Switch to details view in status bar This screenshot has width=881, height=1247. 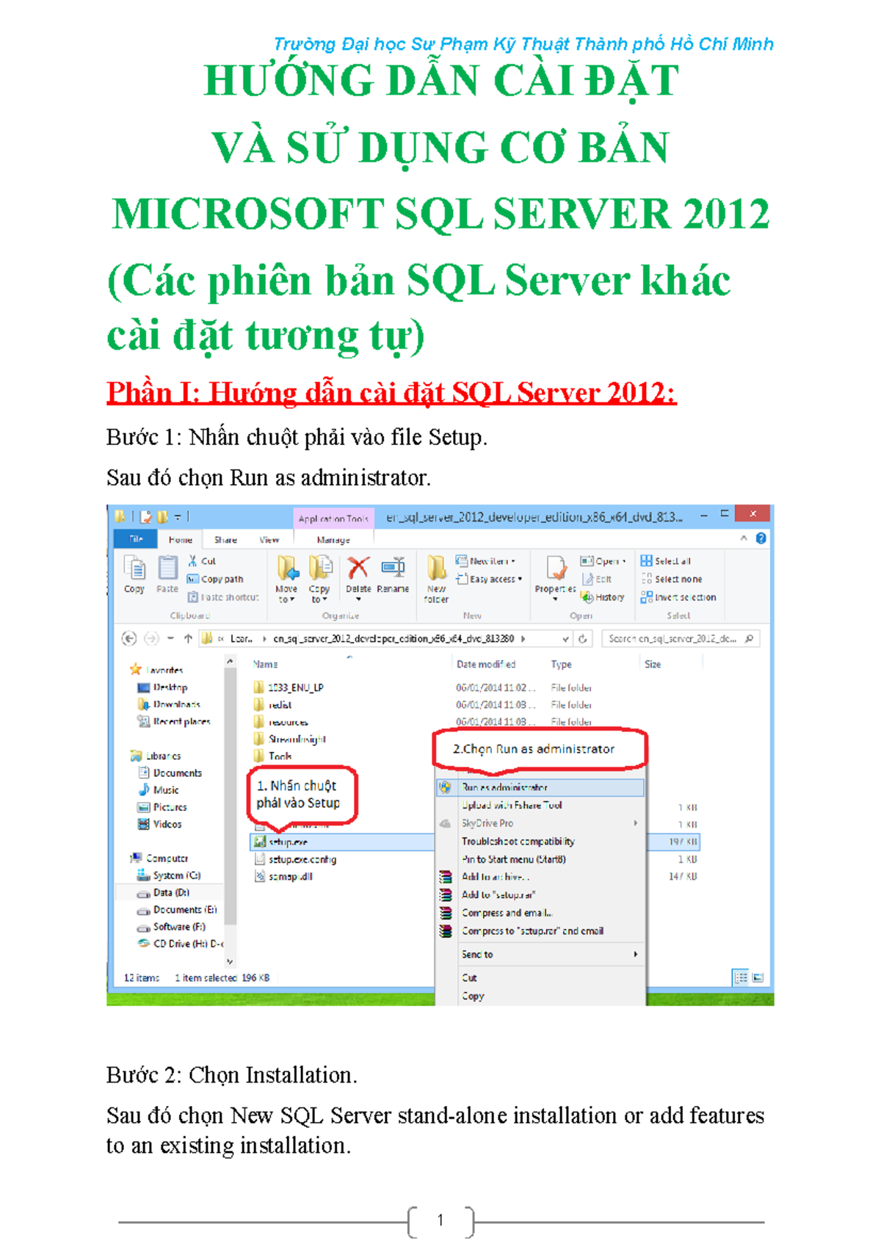coord(742,977)
